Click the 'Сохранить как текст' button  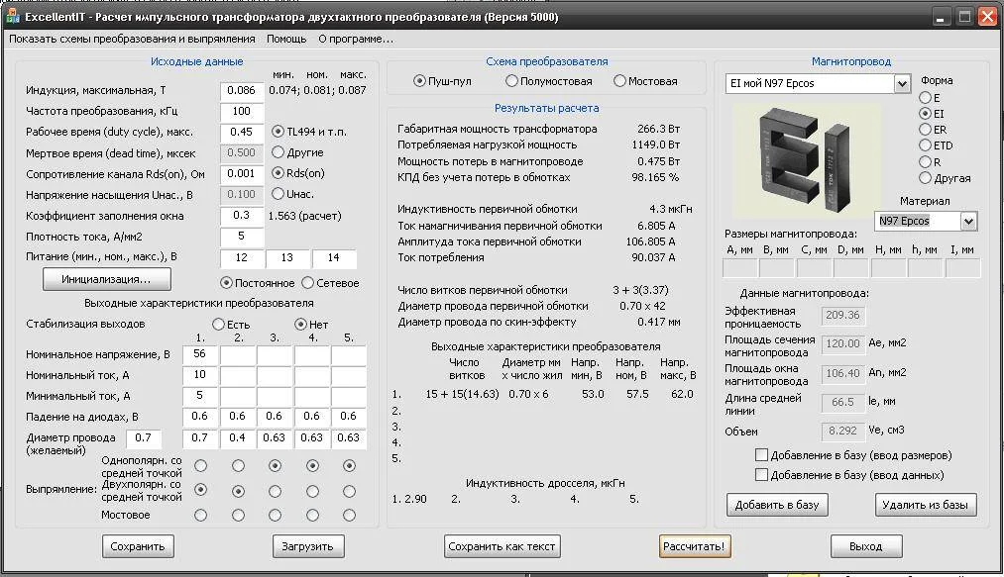(x=502, y=546)
